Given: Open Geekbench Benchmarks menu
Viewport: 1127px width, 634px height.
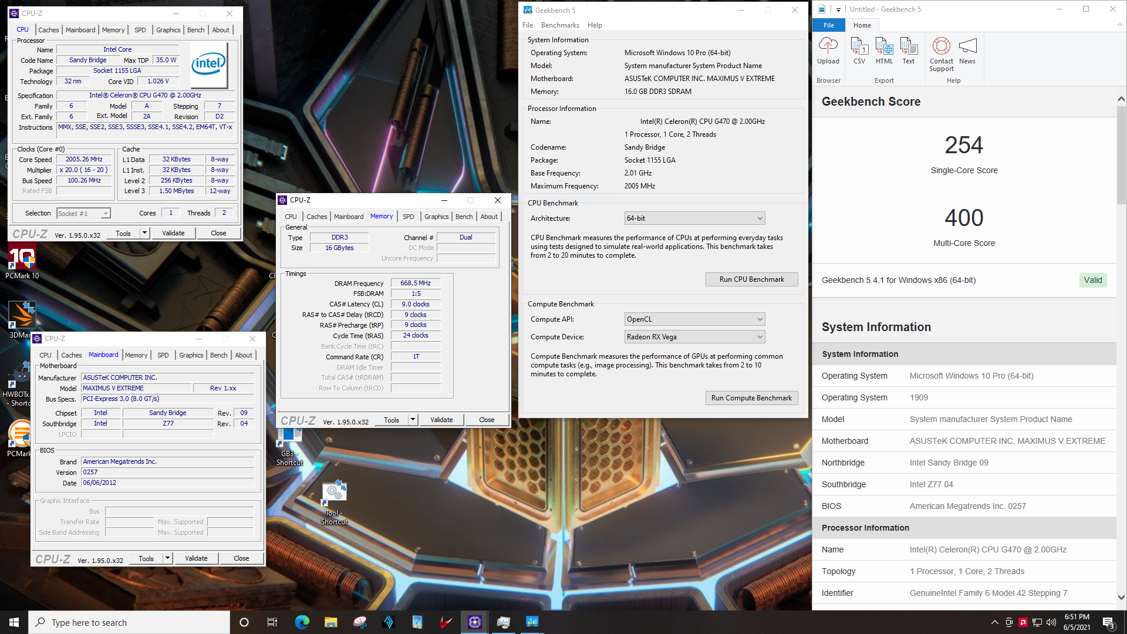Looking at the screenshot, I should click(560, 25).
